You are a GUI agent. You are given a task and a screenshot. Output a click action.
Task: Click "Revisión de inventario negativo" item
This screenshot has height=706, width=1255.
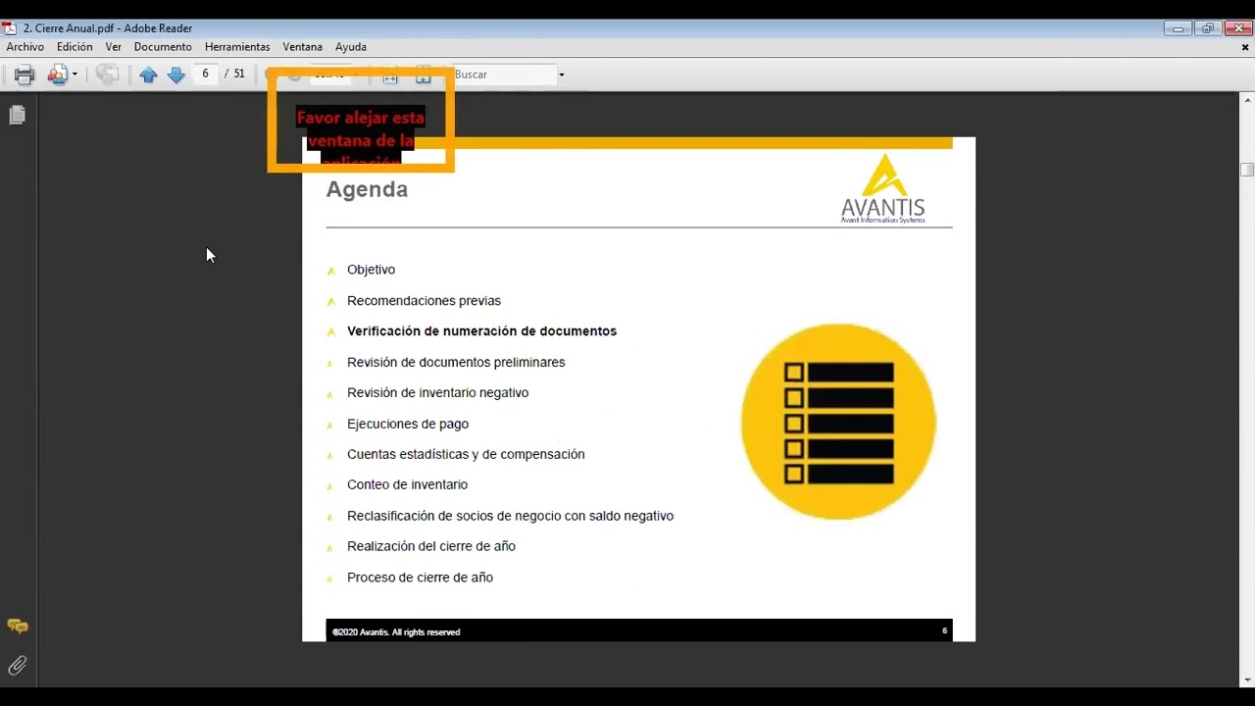click(437, 393)
